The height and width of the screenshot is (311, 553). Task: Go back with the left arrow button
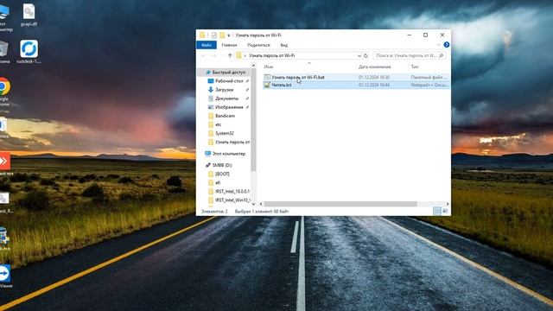coord(204,55)
